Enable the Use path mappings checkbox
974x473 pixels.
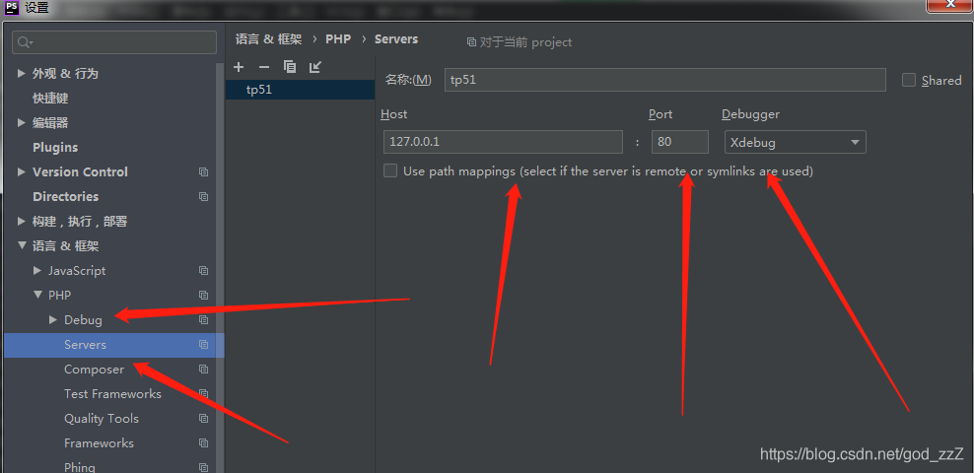[390, 170]
